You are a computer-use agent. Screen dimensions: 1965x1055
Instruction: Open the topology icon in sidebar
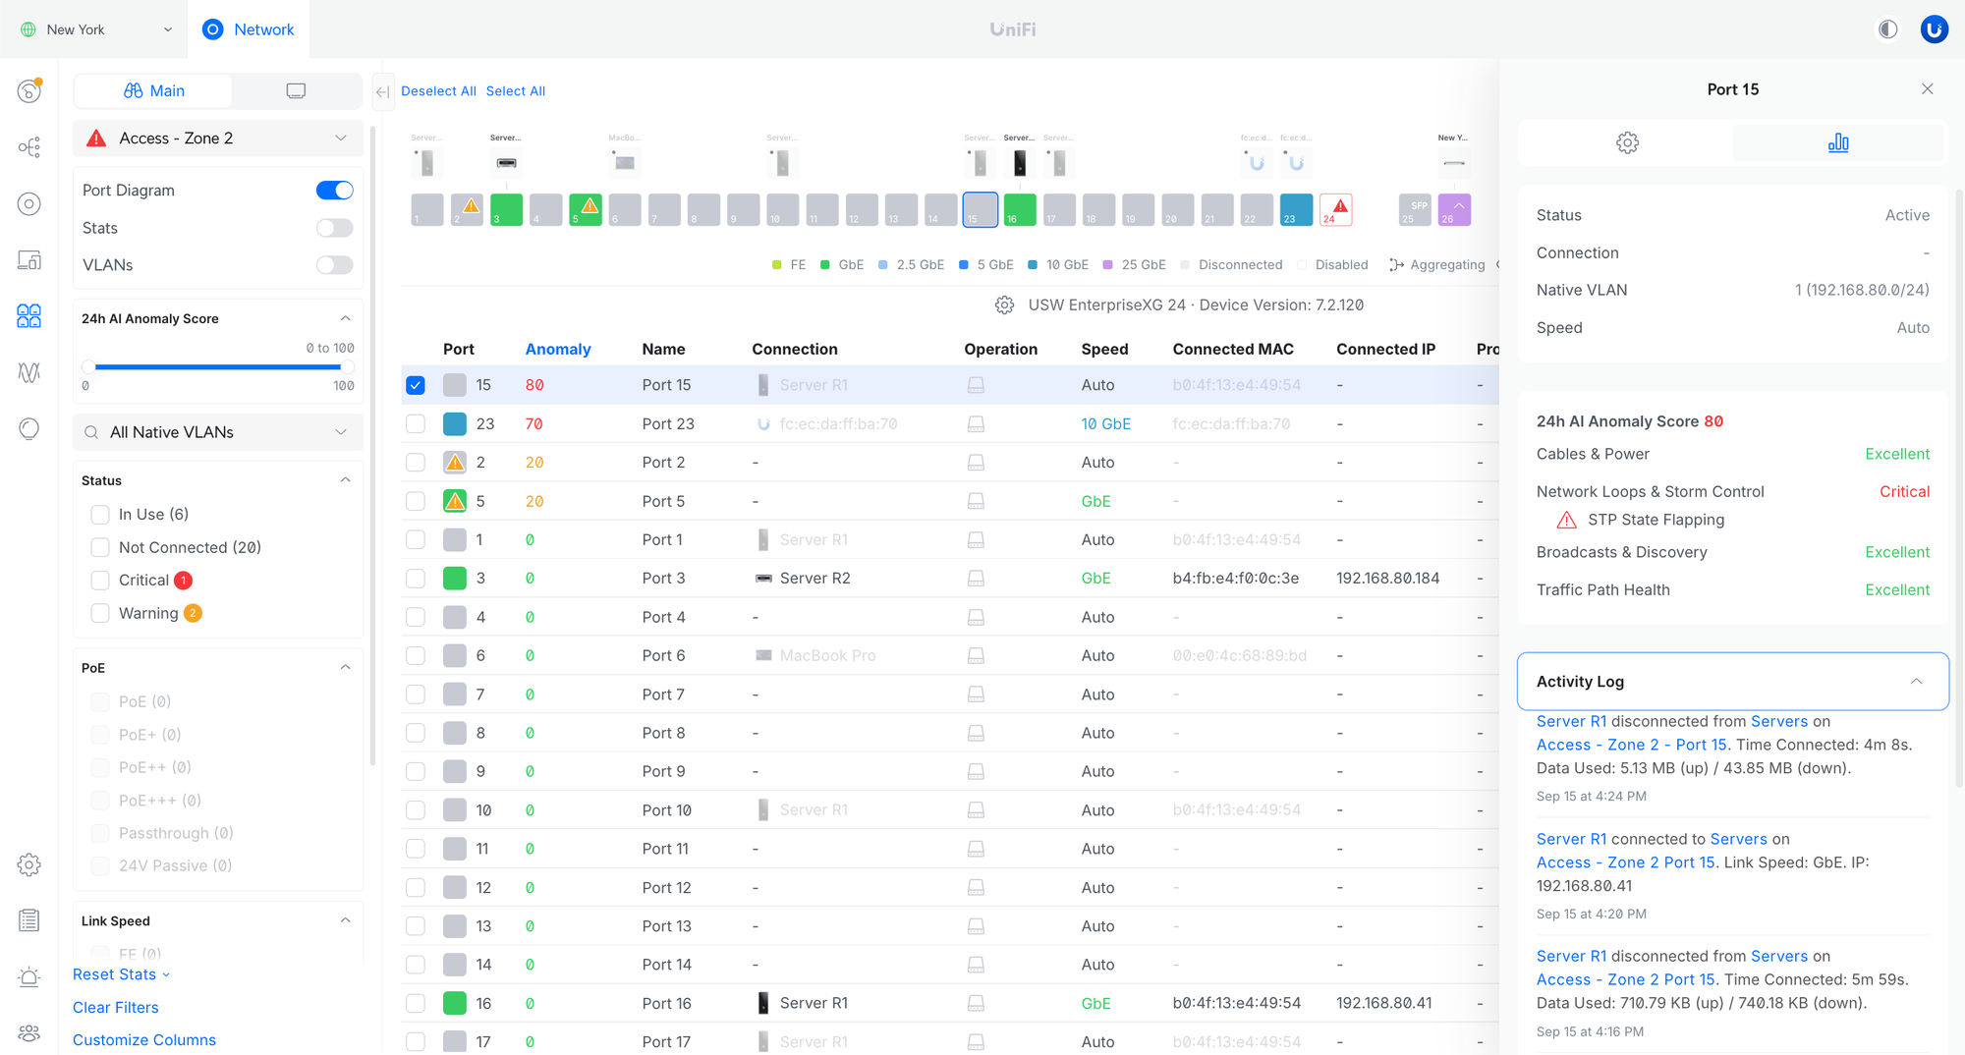(29, 147)
